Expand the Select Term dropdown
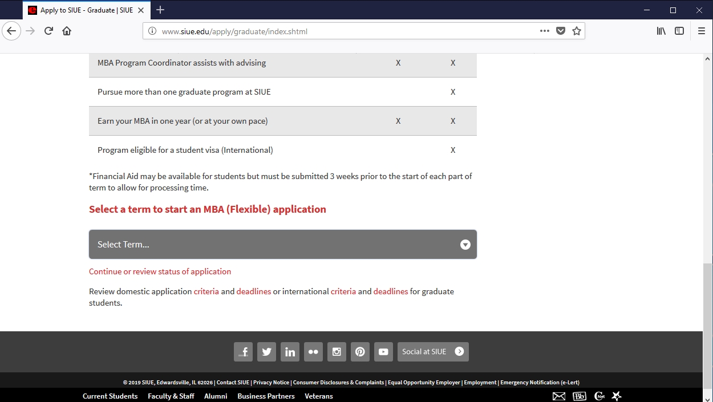 283,245
